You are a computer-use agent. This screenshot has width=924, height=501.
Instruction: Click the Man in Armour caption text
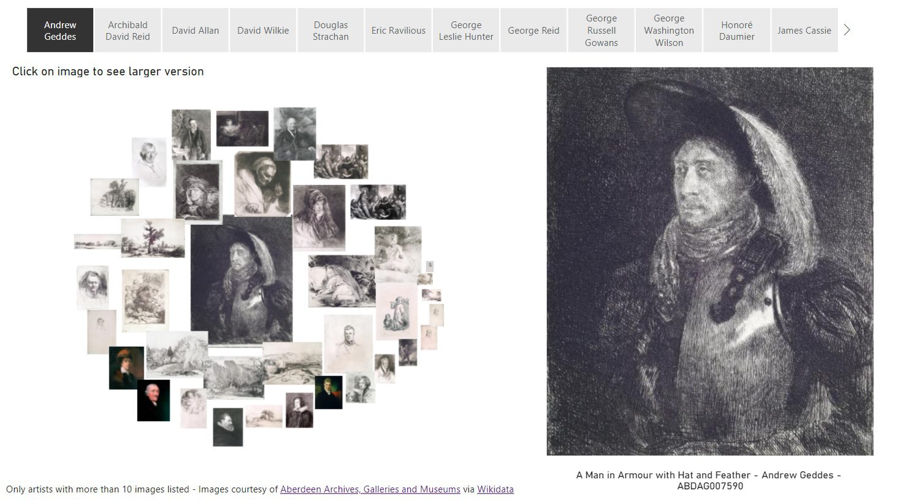[709, 480]
